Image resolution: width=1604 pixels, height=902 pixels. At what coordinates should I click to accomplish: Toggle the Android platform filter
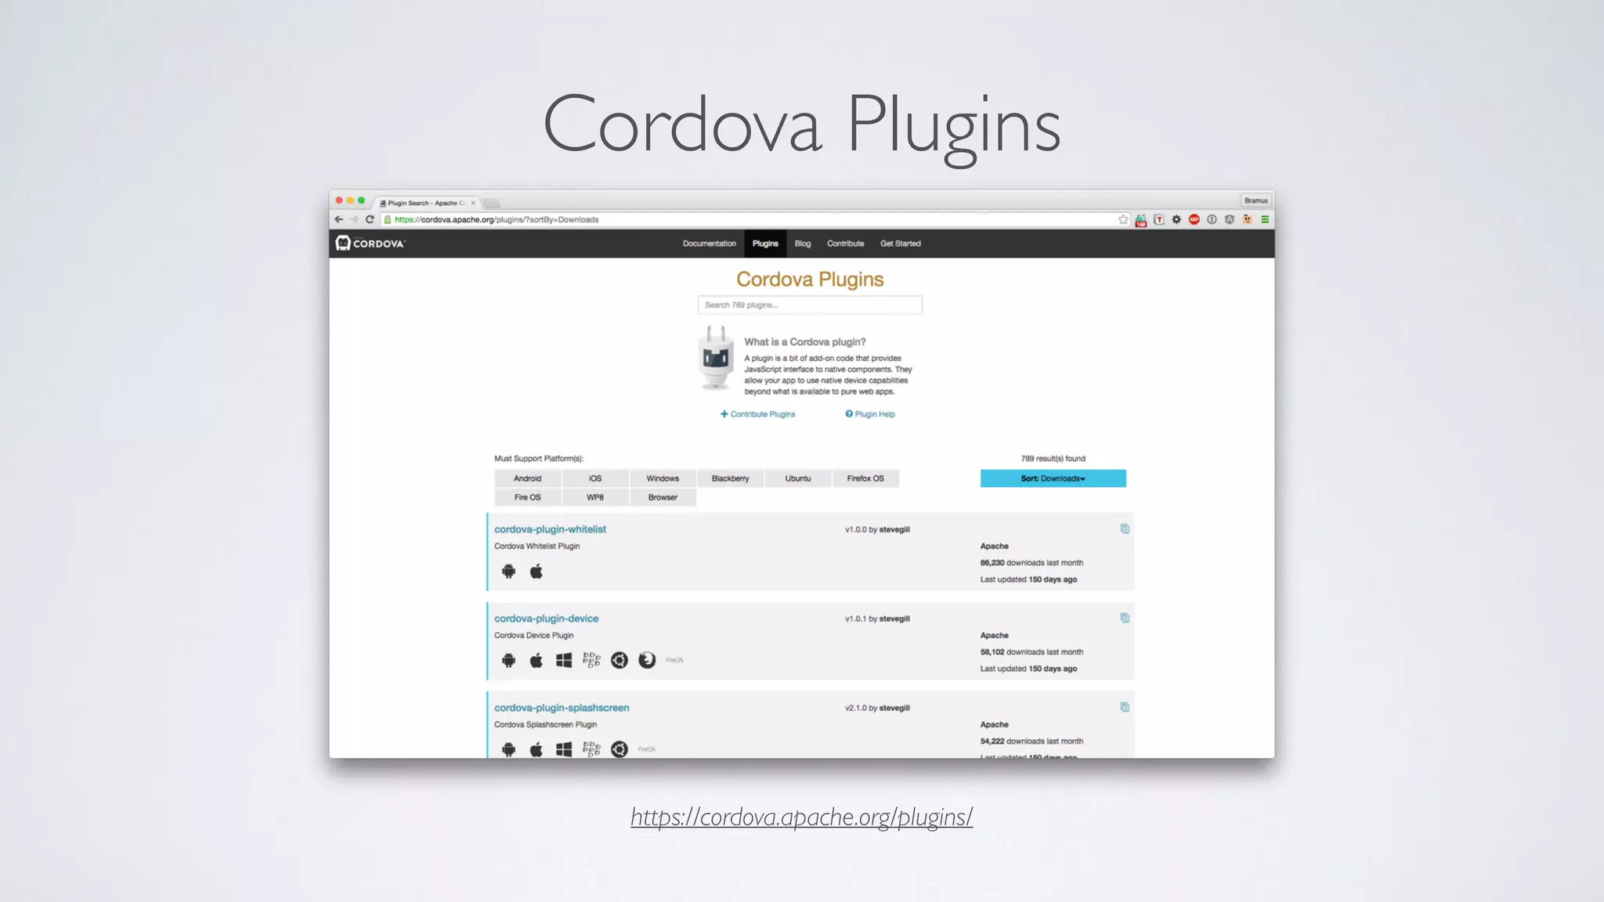[527, 478]
